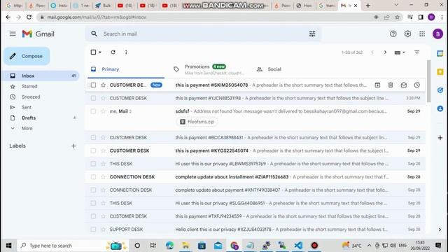Viewport: 448px width, 252px height.
Task: Mark the SKIM25054078 email as read
Action: point(404,85)
